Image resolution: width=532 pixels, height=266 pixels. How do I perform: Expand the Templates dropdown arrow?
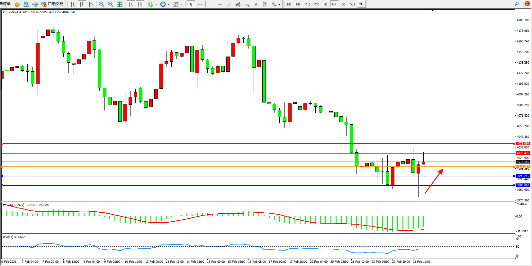181,4
